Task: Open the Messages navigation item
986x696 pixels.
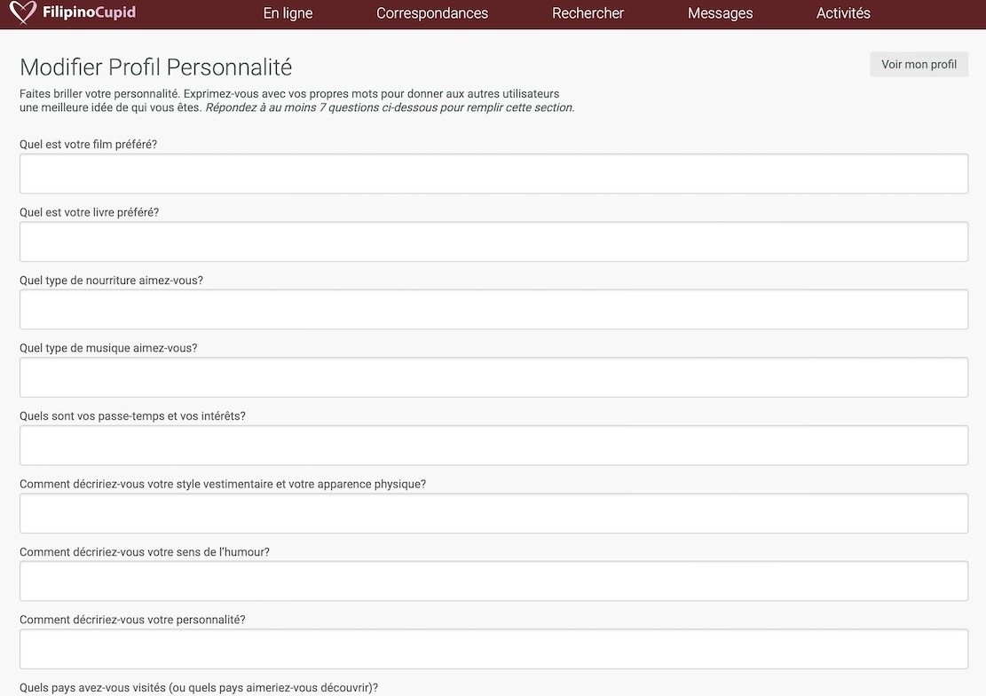Action: 720,13
